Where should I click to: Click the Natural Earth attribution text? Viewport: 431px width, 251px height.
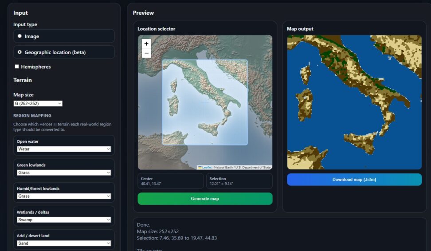[x=242, y=168]
